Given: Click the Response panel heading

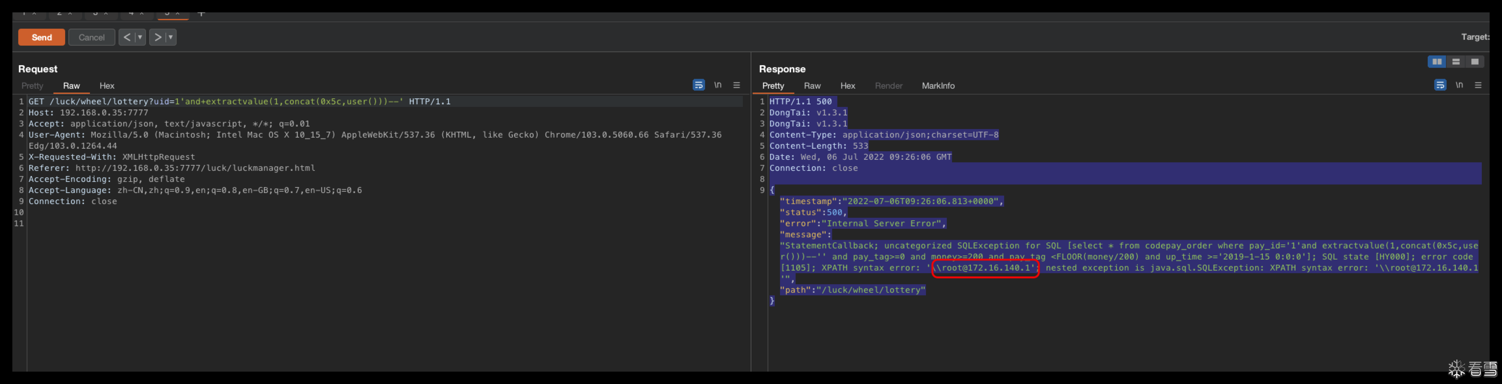Looking at the screenshot, I should [782, 69].
